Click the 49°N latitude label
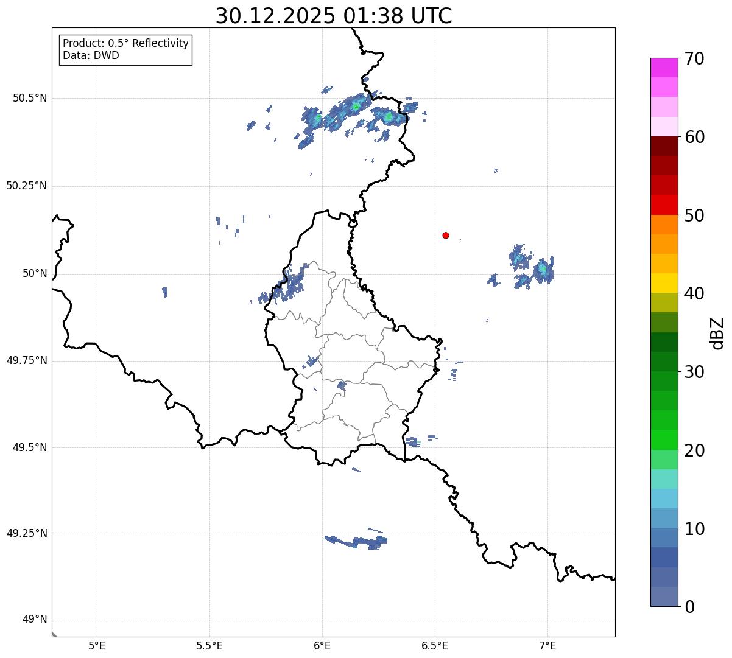 [x=35, y=619]
